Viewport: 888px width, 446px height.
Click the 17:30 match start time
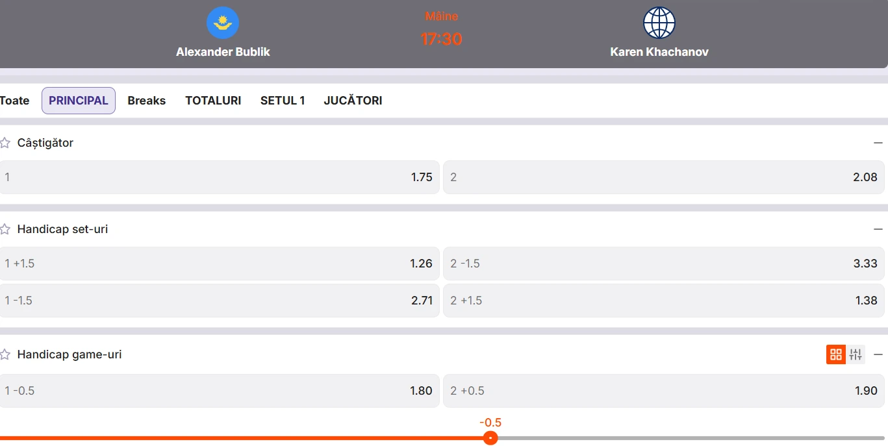point(442,39)
